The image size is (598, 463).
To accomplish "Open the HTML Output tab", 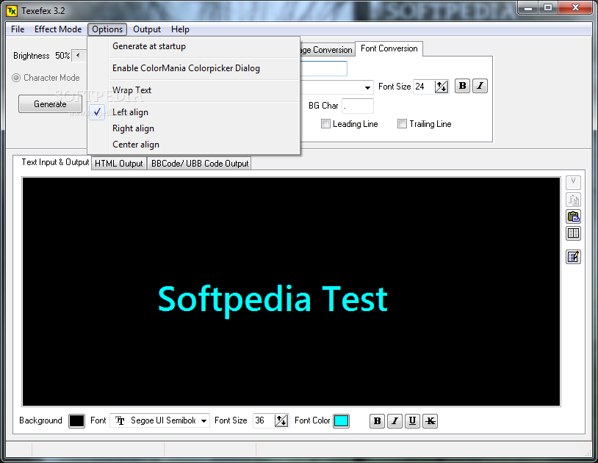I will pos(118,164).
